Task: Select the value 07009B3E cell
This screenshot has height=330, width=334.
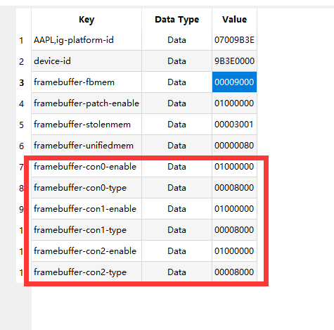Action: tap(234, 40)
